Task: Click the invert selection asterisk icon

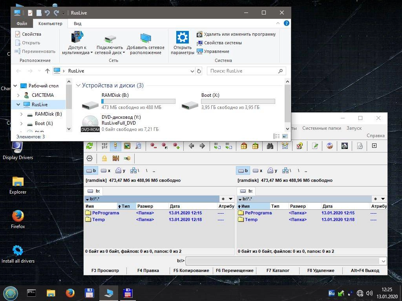Action: pos(164,146)
